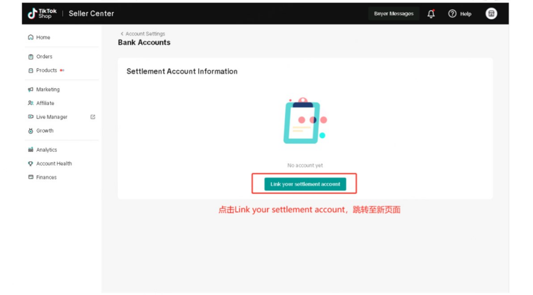
Task: Open the shop profile avatar icon
Action: tap(491, 13)
